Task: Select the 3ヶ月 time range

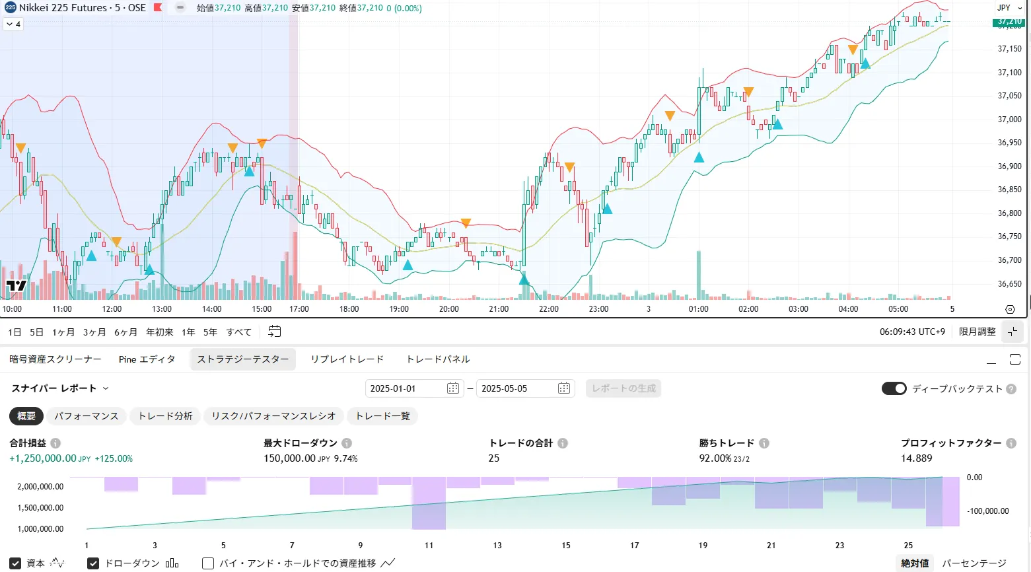Action: click(x=94, y=332)
